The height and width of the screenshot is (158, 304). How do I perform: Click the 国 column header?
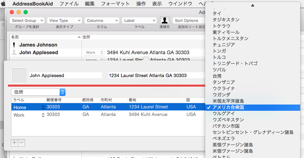[x=195, y=100]
